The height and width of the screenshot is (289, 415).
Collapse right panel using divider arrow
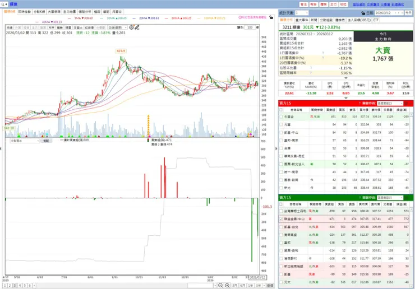[276, 148]
